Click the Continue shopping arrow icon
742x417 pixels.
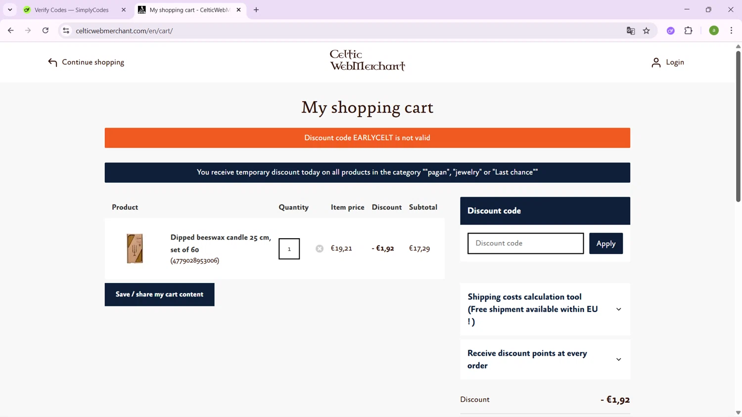point(52,62)
